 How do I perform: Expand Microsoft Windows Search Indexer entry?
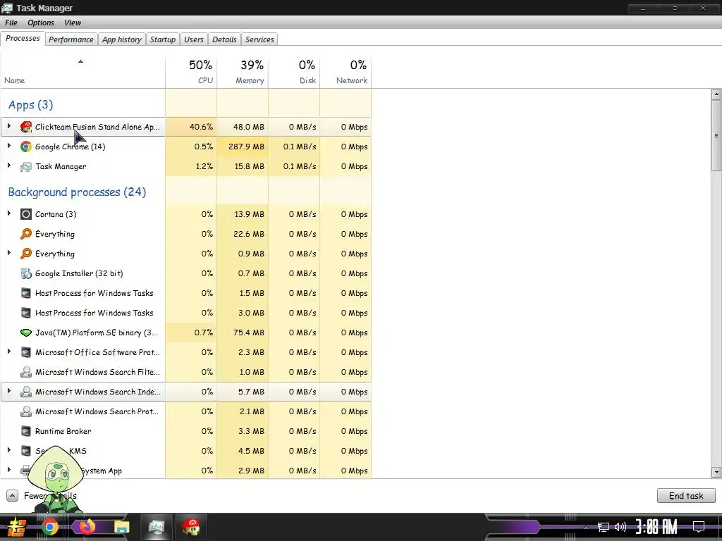(x=8, y=391)
